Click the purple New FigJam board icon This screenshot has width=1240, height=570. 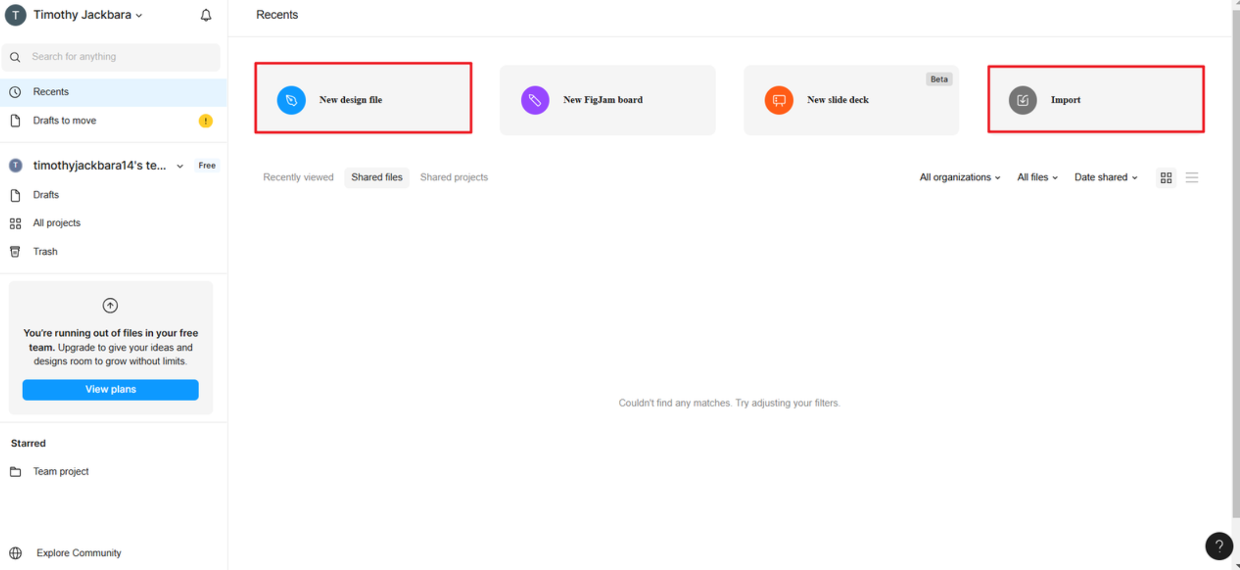[535, 100]
